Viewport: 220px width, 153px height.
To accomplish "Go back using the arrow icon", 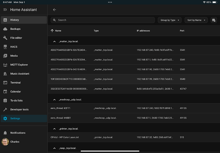I will point(55,10).
